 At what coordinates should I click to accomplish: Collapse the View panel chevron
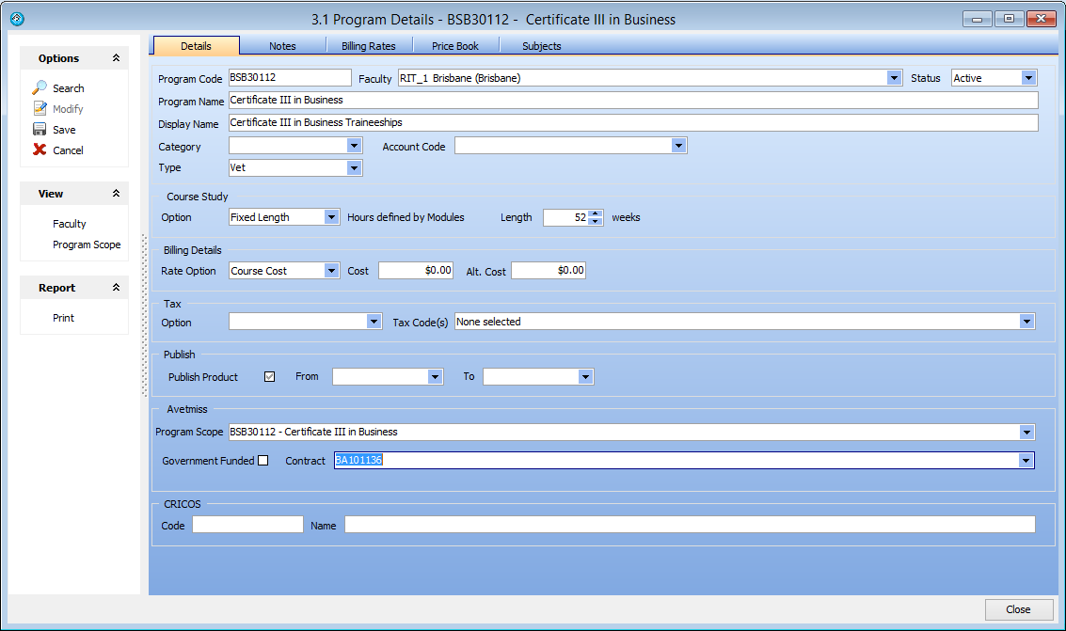(116, 194)
